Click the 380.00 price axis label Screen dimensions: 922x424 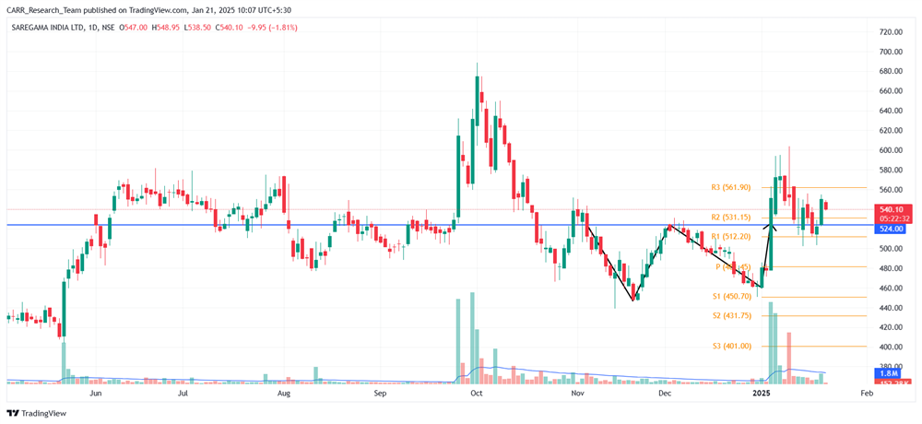coord(892,367)
